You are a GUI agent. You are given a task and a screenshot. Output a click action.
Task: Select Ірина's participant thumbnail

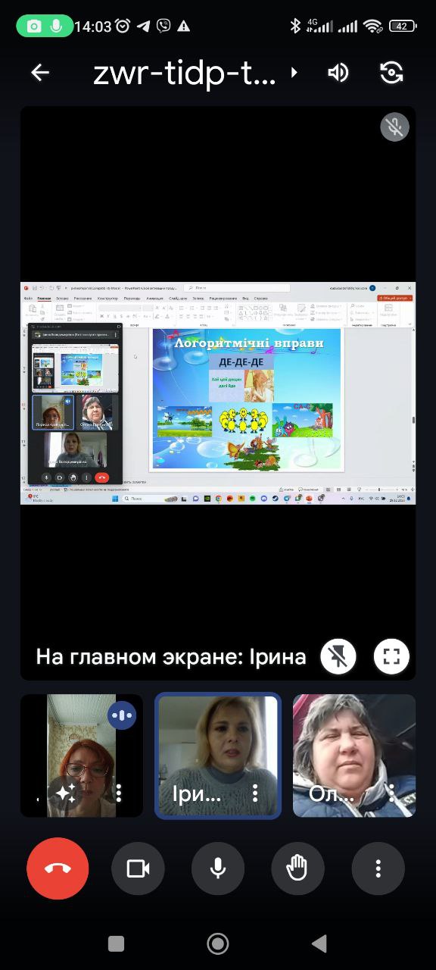point(218,756)
